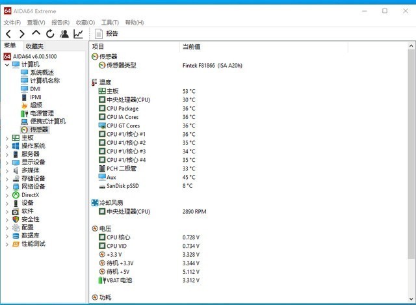Select the 传感器类型 row
The width and height of the screenshot is (416, 305).
pyautogui.click(x=170, y=65)
